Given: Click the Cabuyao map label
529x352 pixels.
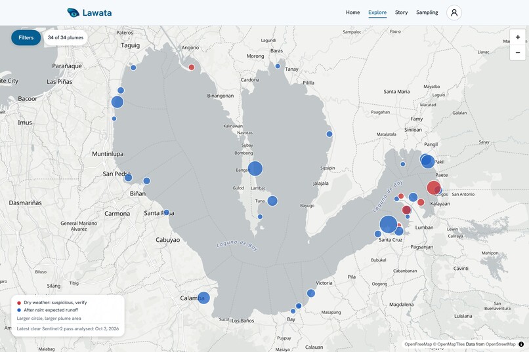Looking at the screenshot, I should tap(167, 240).
